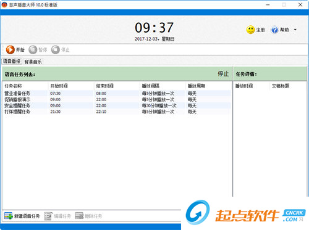309x230 pixels.
Task: Click the smiley 注册 register icon
Action: (x=250, y=30)
